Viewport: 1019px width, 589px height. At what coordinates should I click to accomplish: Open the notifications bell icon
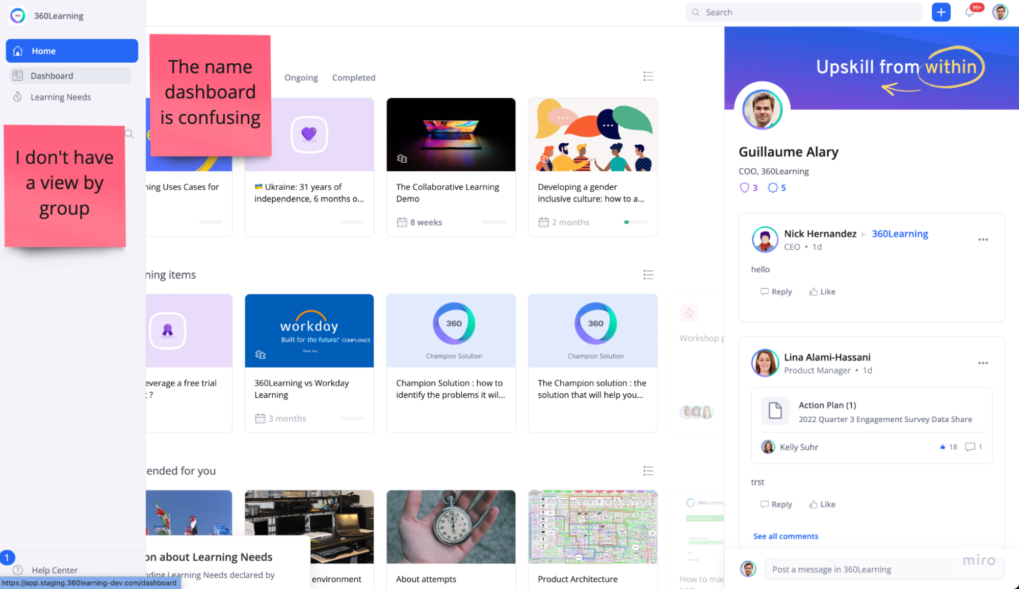(x=969, y=12)
